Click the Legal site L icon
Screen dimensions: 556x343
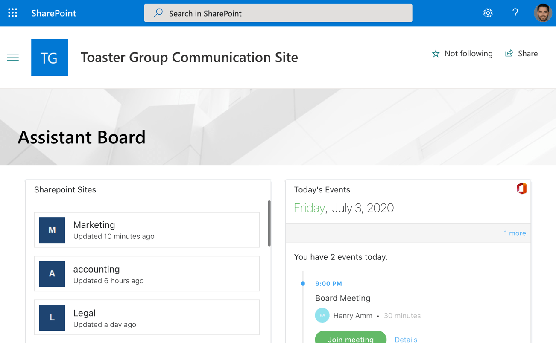[x=52, y=317]
